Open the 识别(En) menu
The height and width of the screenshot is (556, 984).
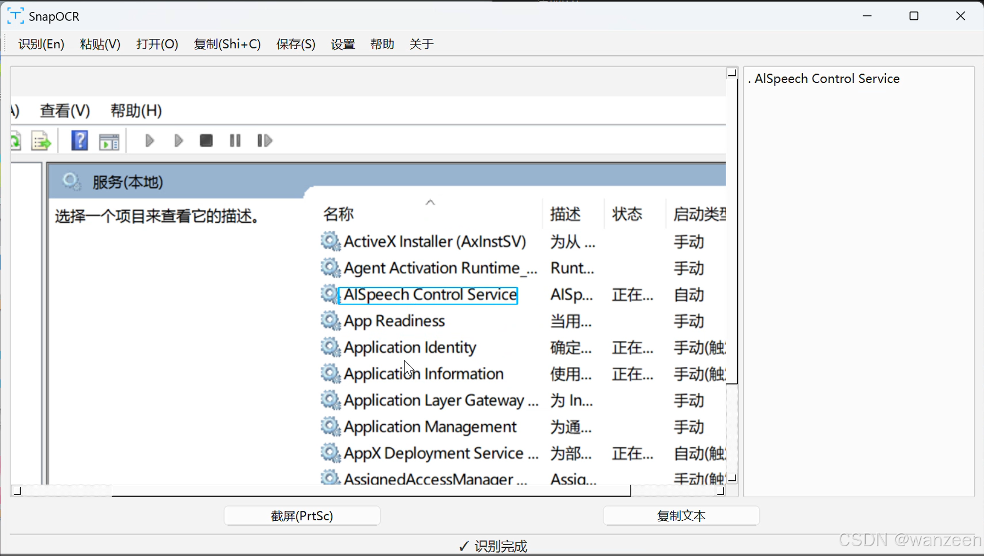coord(41,44)
